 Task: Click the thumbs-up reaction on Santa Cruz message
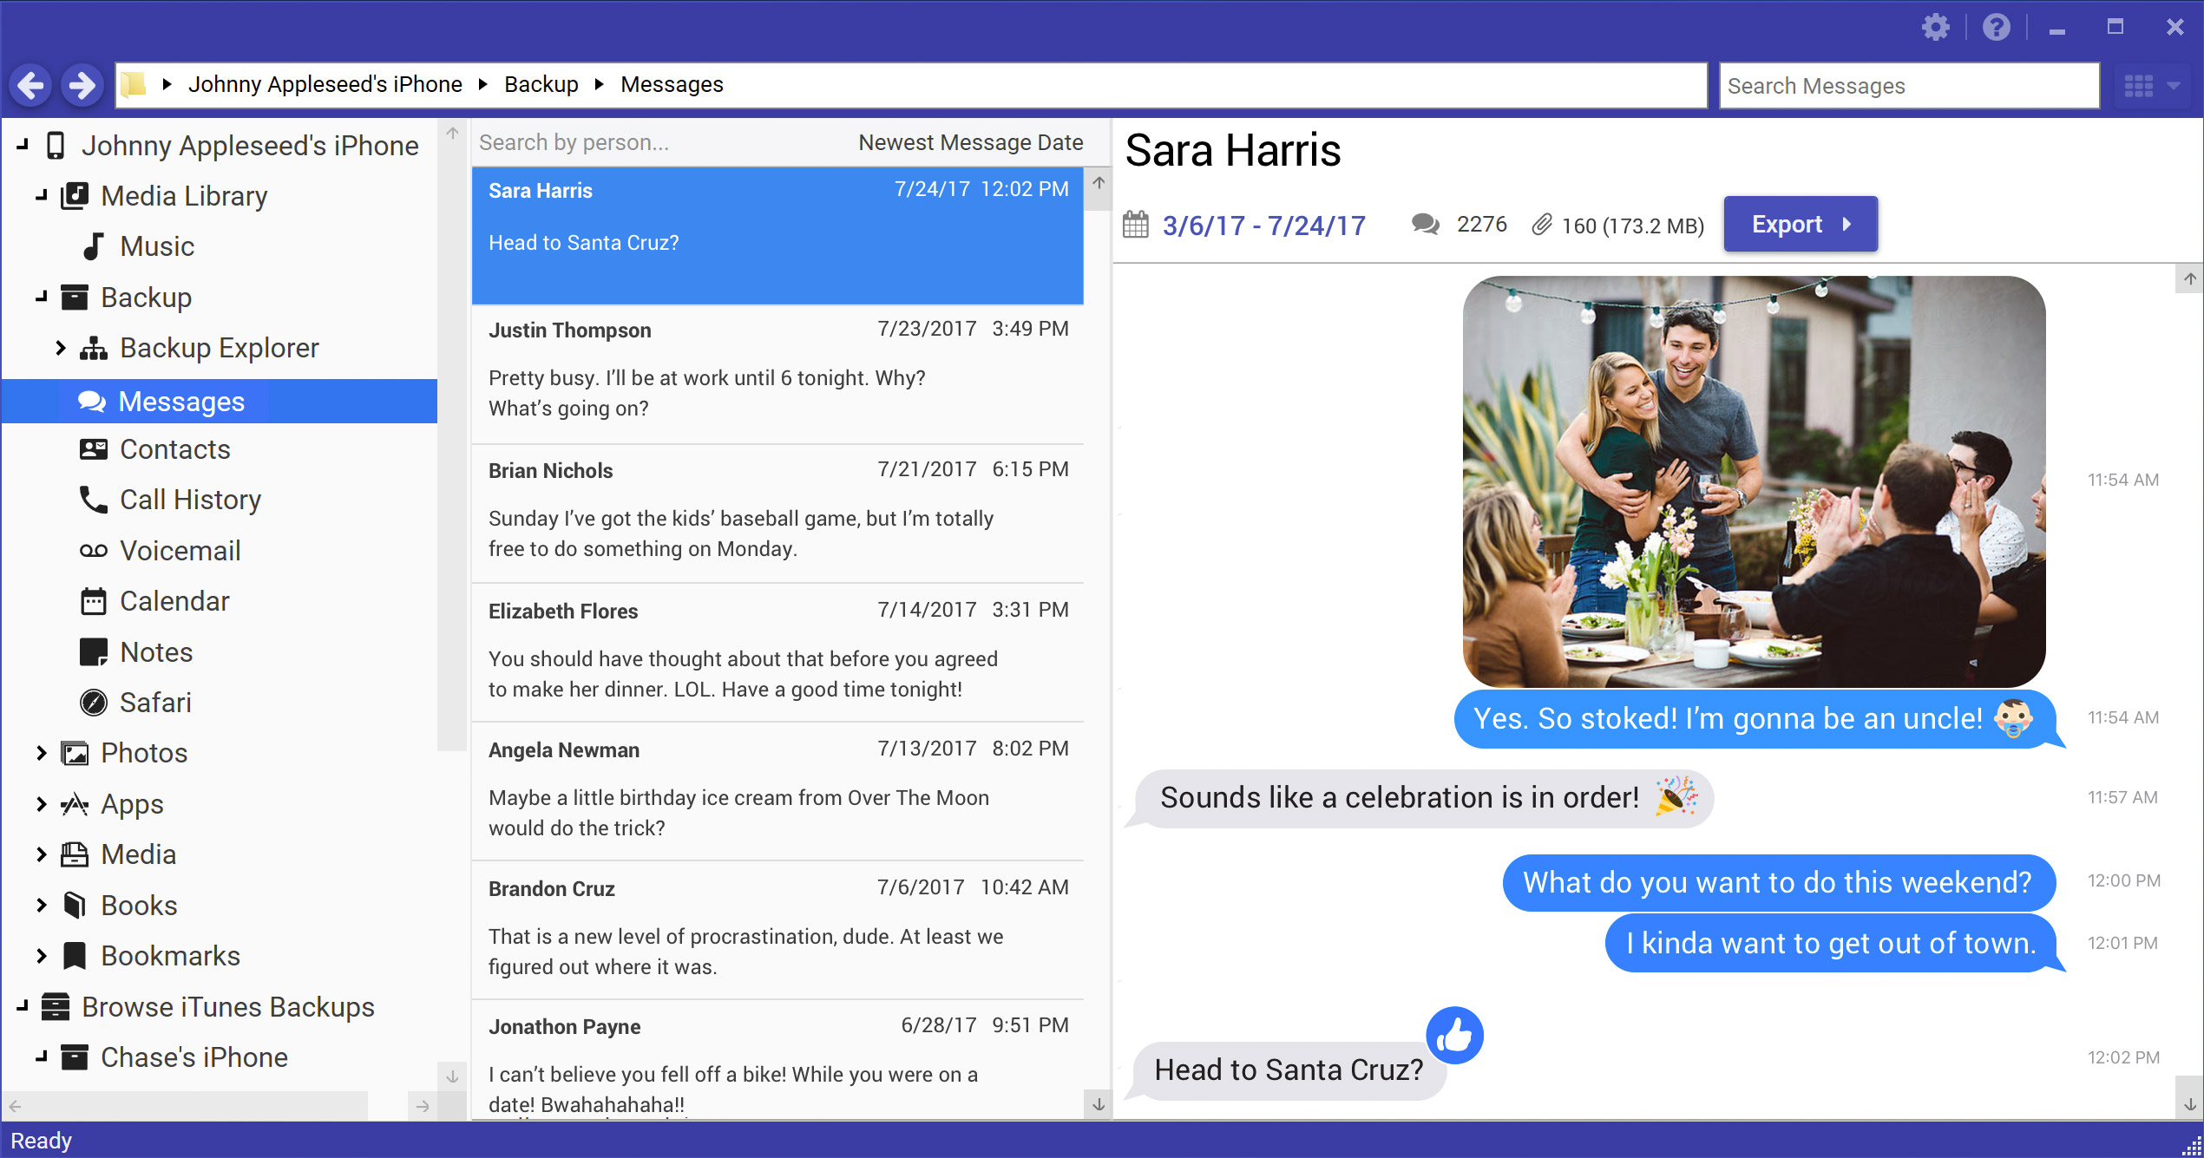coord(1454,1035)
